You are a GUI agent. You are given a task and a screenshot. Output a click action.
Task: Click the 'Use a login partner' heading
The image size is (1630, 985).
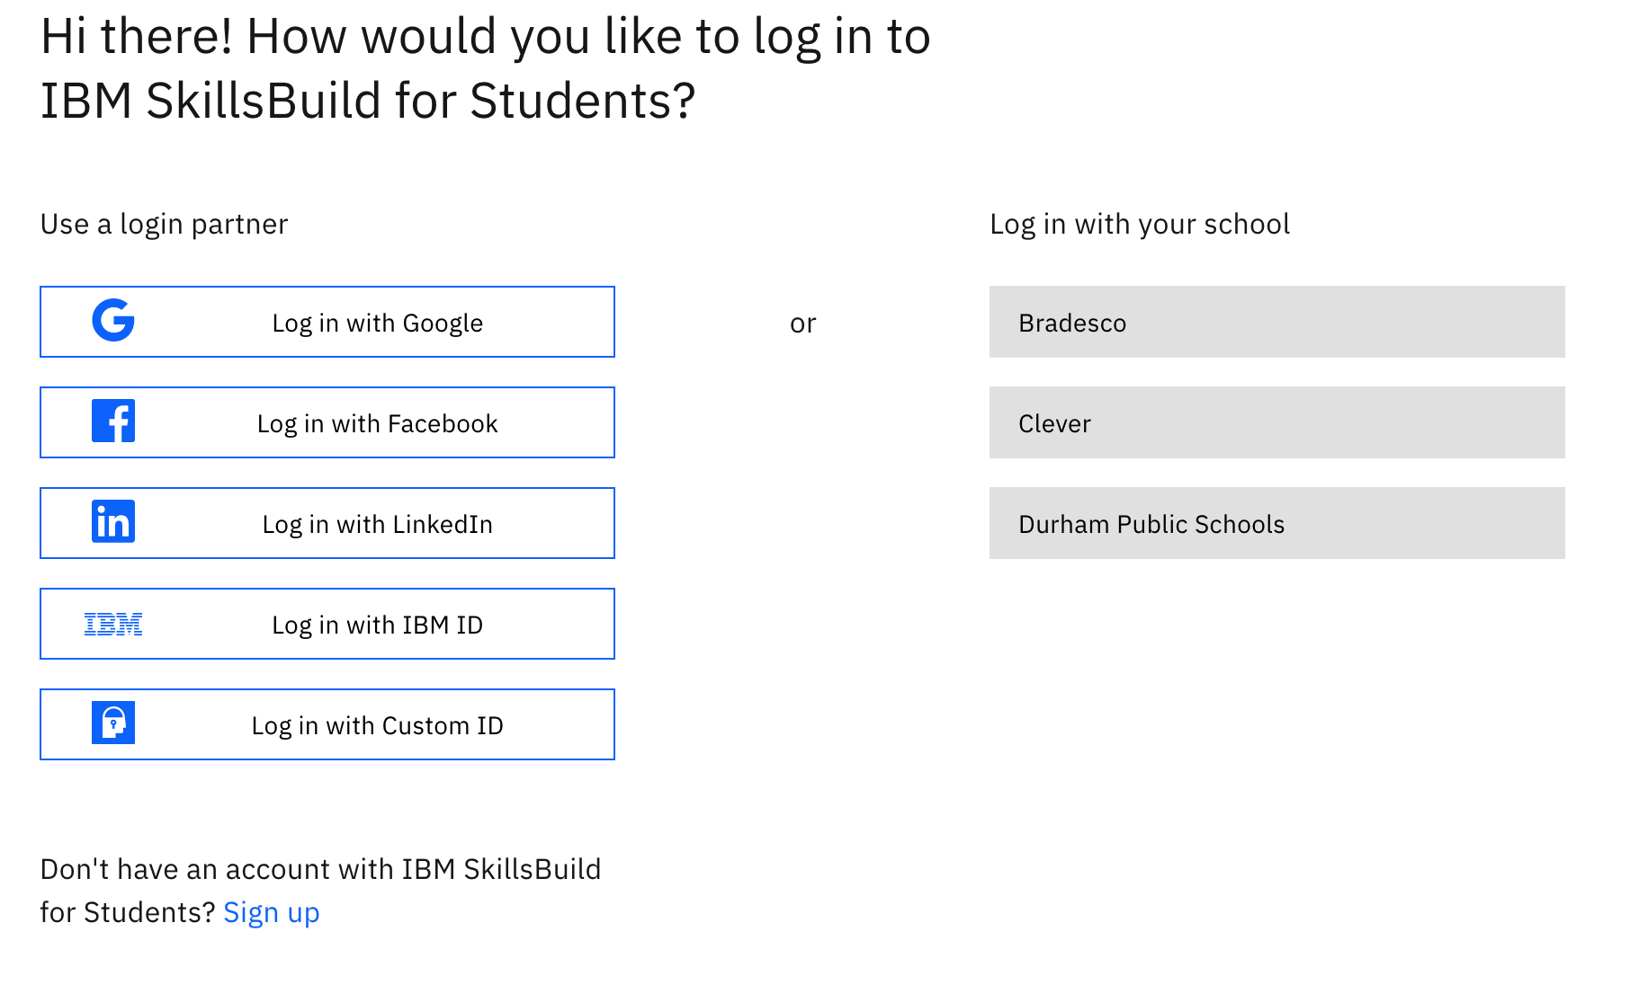click(x=165, y=225)
